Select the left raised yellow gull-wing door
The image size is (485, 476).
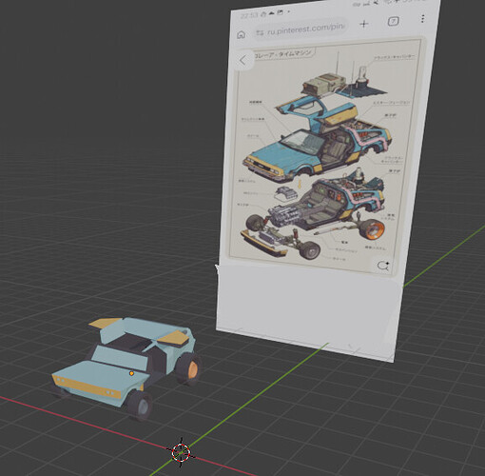105,323
